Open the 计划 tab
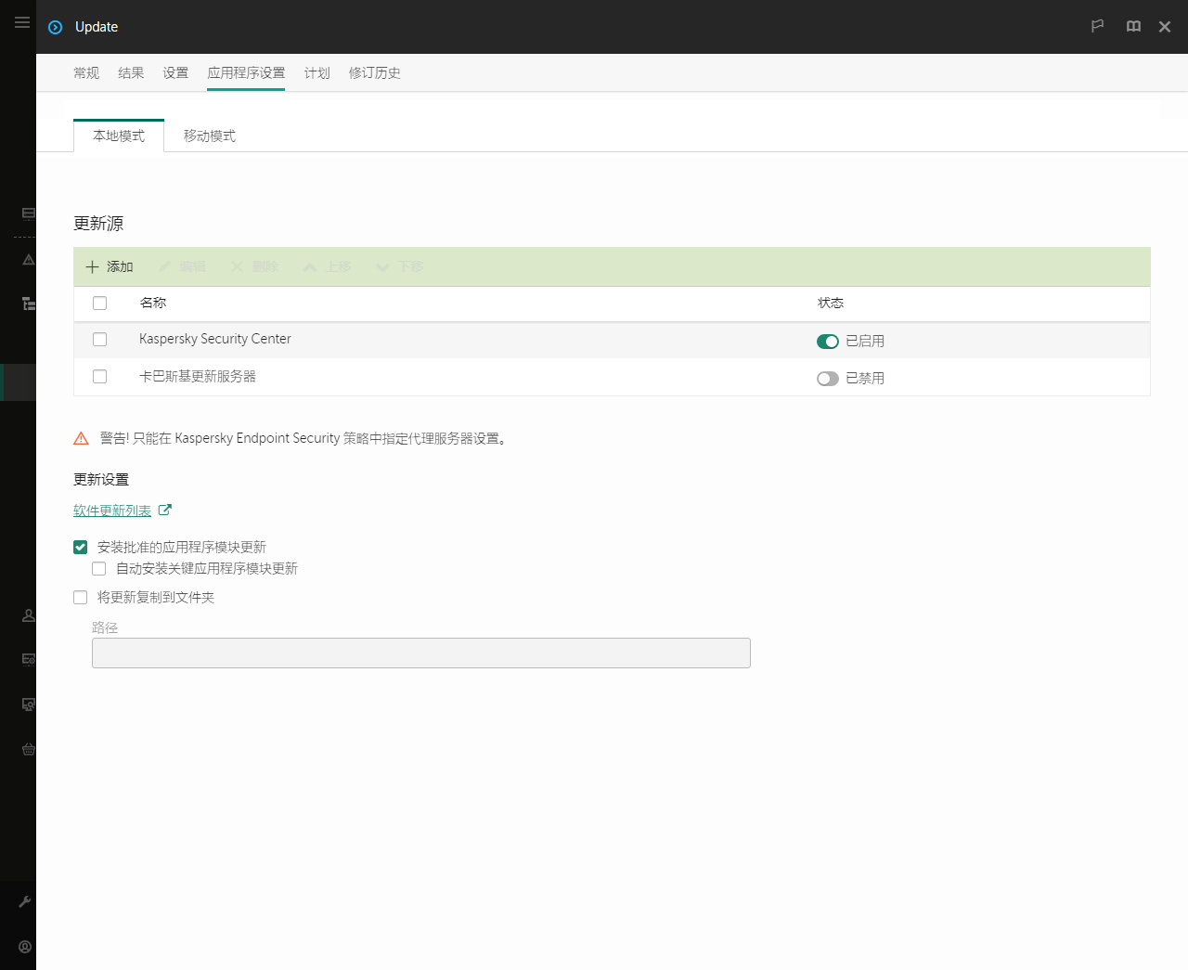This screenshot has height=970, width=1188. (x=317, y=72)
